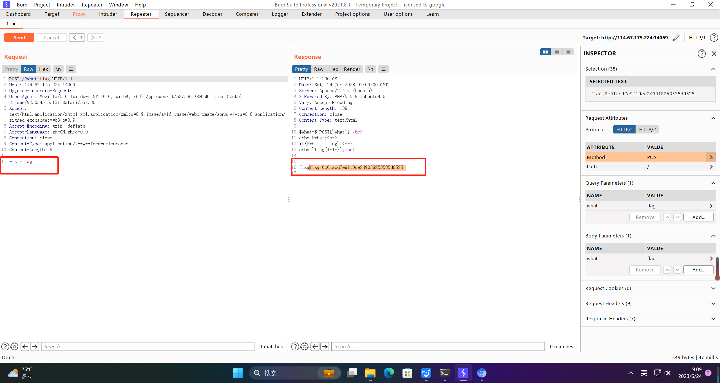Click the settings gear icon in Response
720x383 pixels.
click(x=304, y=346)
